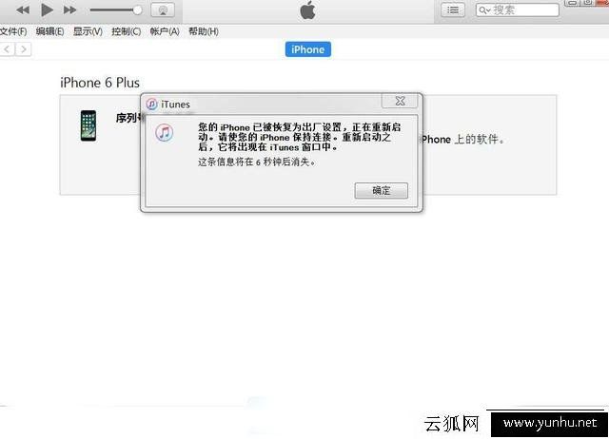Skip forward with the fast-forward button

[69, 10]
